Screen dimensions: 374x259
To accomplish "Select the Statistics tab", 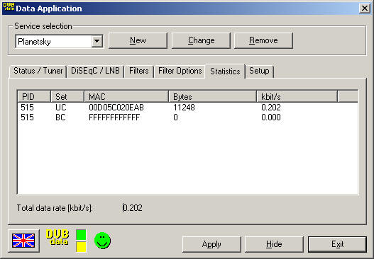I will pos(225,71).
